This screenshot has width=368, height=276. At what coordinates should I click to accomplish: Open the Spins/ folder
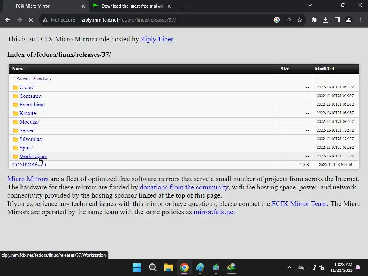click(x=26, y=148)
